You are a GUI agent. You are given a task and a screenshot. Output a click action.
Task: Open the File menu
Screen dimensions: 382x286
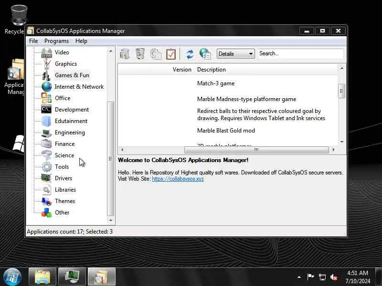pyautogui.click(x=33, y=41)
